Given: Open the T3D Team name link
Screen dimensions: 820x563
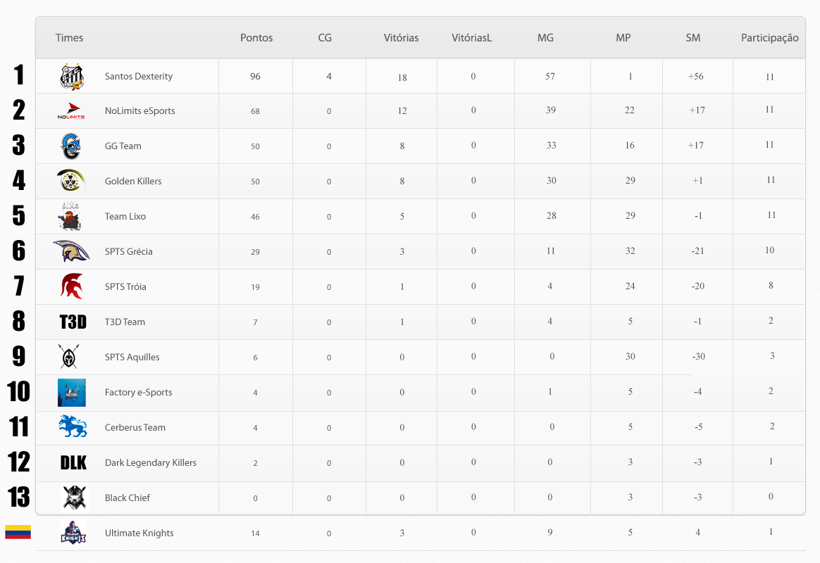Looking at the screenshot, I should coord(125,322).
